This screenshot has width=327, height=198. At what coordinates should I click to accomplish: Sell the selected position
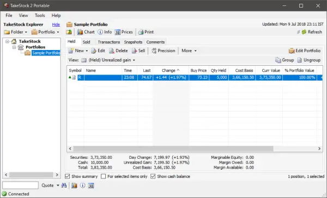click(138, 51)
